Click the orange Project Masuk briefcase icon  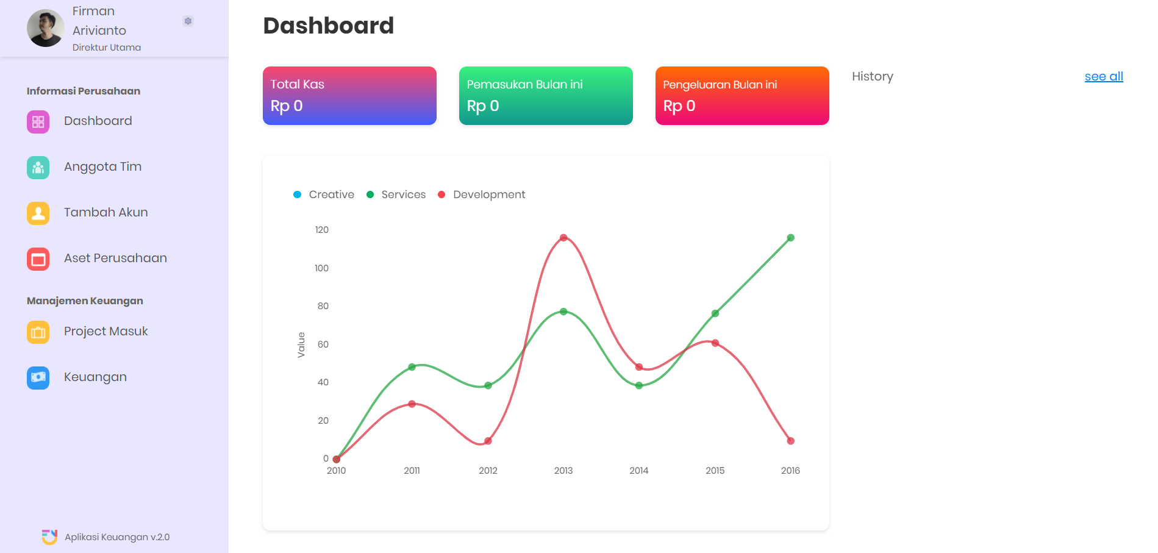[38, 332]
